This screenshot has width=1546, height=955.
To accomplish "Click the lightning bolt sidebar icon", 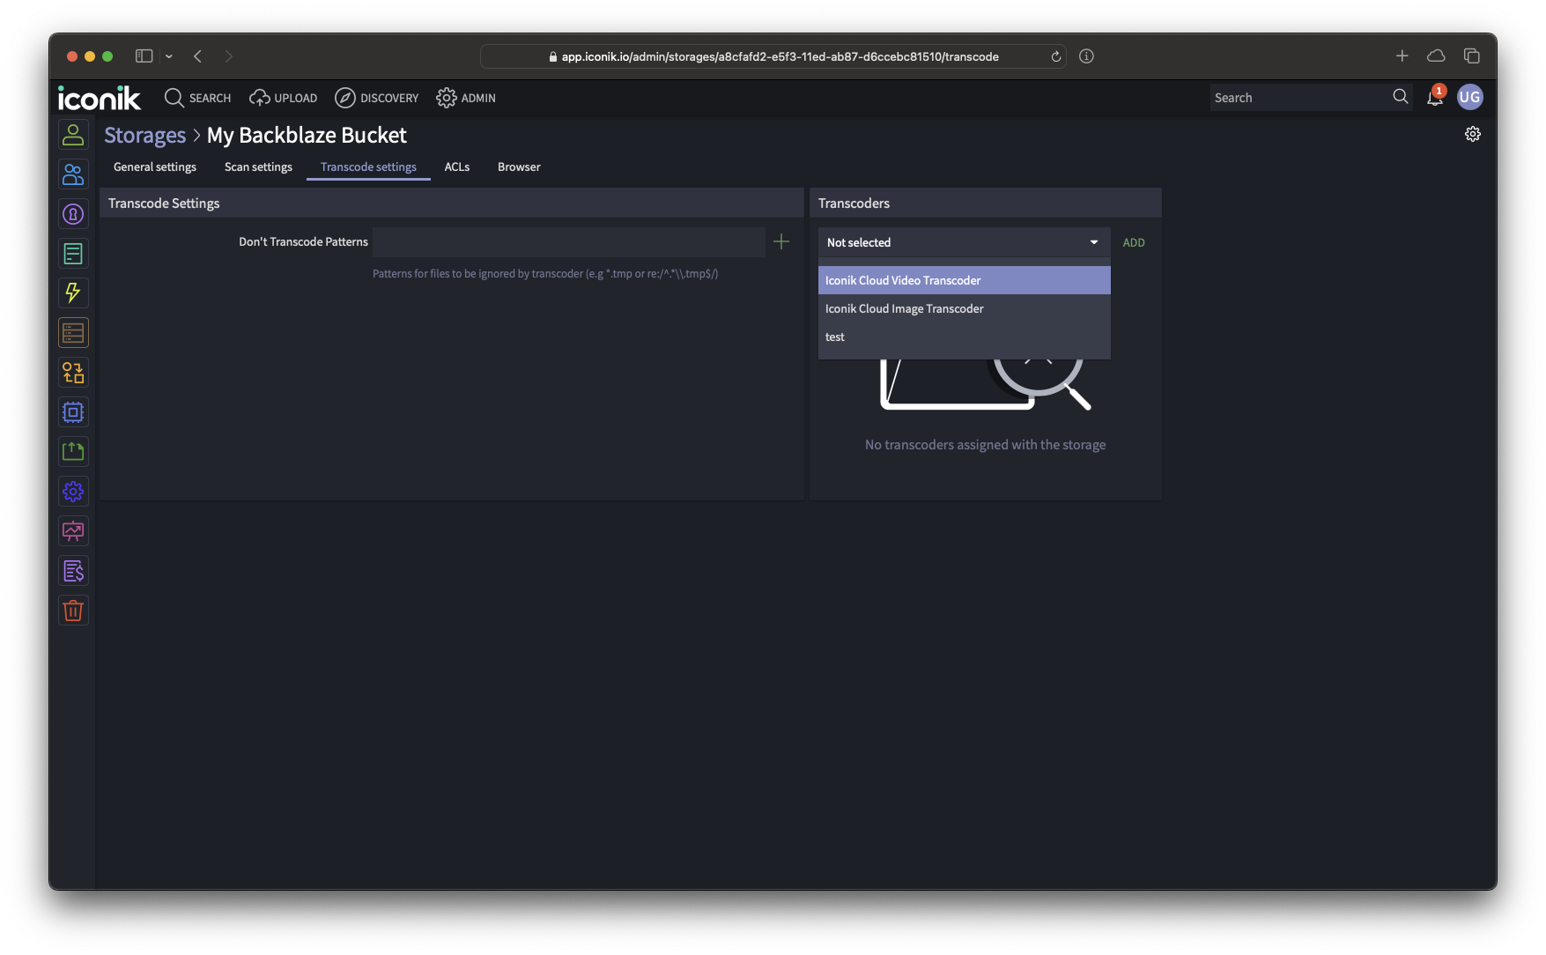I will pyautogui.click(x=73, y=293).
